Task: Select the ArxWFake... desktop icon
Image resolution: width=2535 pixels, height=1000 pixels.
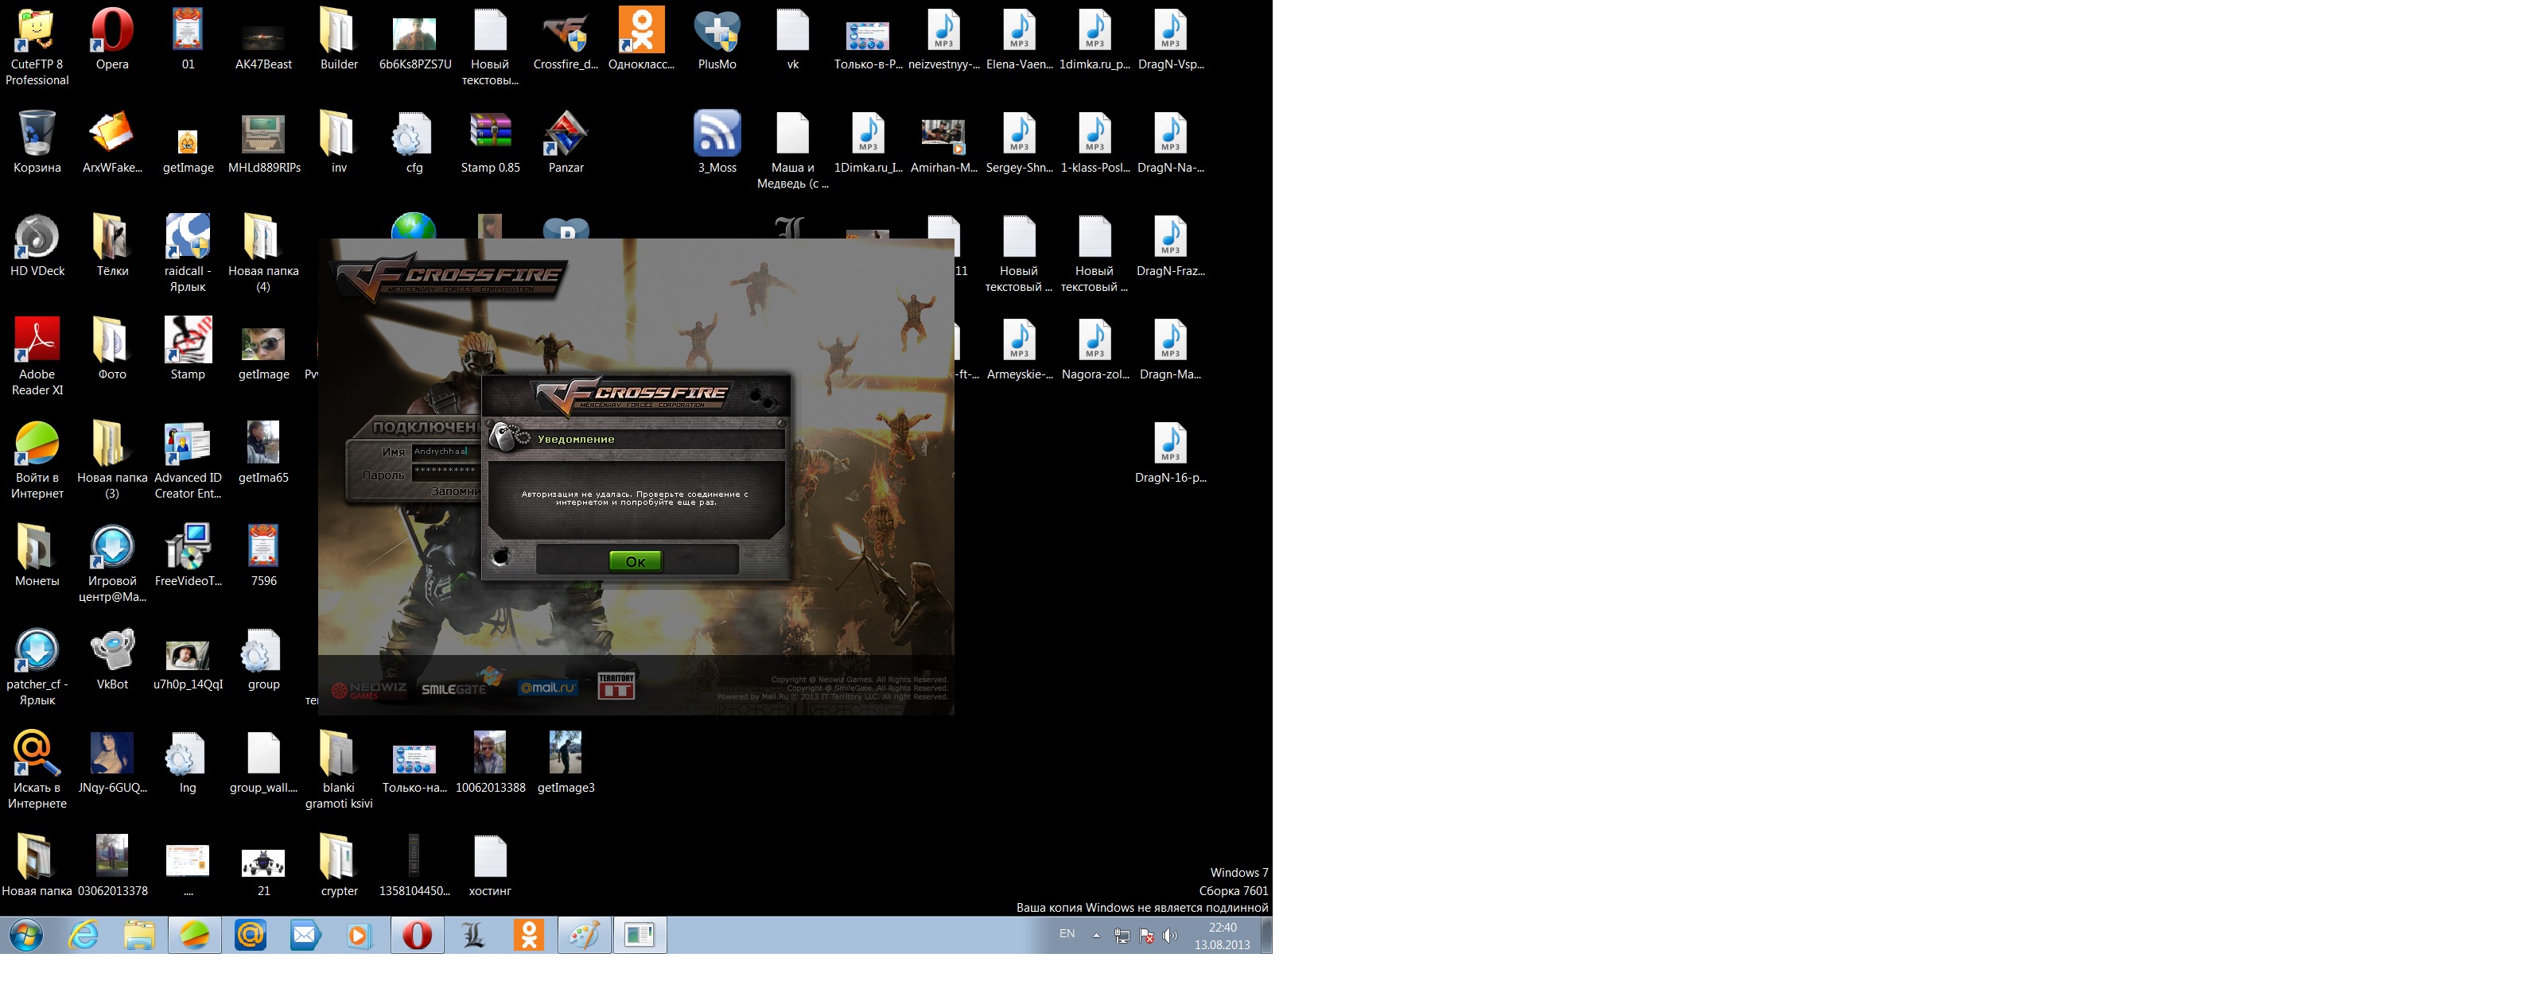Action: point(112,142)
